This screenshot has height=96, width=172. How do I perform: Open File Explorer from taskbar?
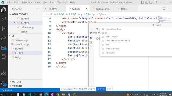point(63,94)
